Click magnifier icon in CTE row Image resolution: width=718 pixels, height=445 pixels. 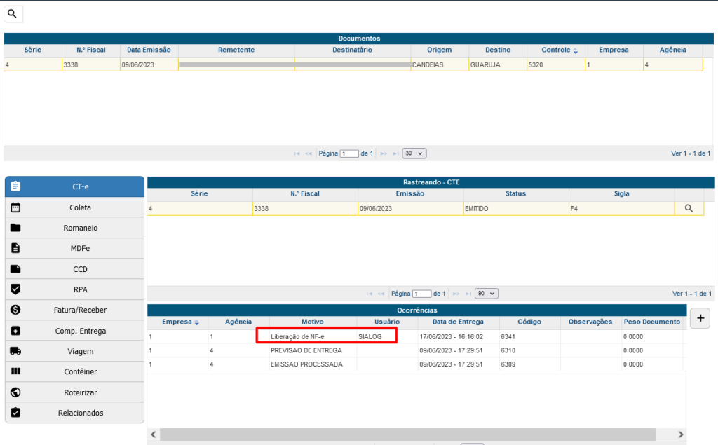(689, 208)
